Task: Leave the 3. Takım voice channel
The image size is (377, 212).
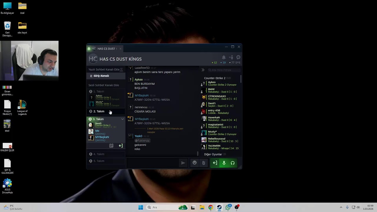Action: (121, 146)
